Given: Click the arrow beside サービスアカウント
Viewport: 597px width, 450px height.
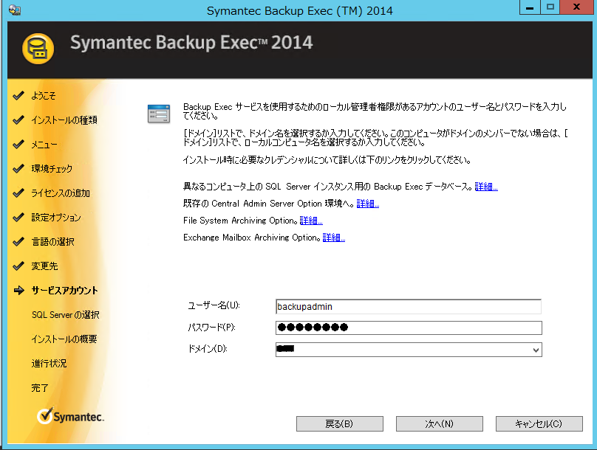Looking at the screenshot, I should click(18, 291).
